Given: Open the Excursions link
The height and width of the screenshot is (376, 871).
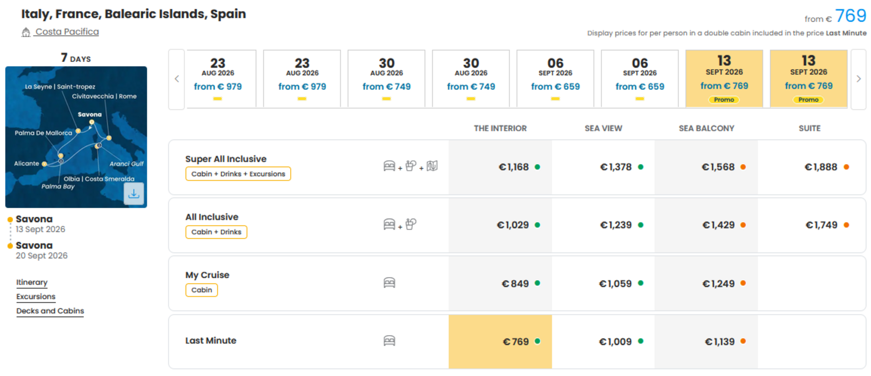Looking at the screenshot, I should pos(36,297).
